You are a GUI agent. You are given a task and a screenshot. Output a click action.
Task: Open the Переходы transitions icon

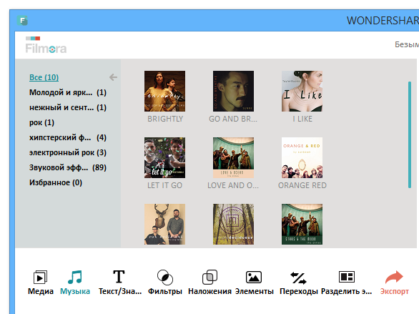point(298,278)
